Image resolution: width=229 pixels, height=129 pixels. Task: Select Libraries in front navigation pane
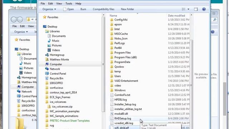tap(53, 31)
